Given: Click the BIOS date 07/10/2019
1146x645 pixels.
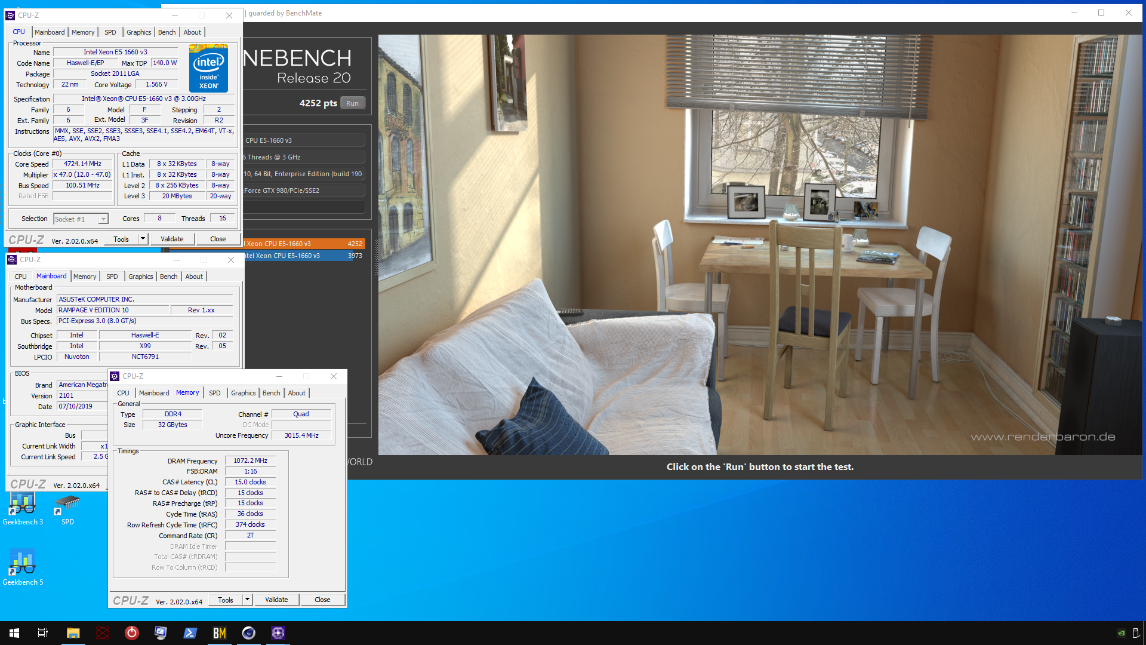Looking at the screenshot, I should [x=82, y=407].
